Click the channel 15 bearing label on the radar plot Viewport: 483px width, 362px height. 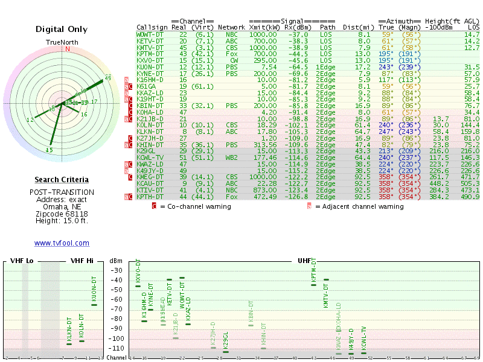point(50,150)
